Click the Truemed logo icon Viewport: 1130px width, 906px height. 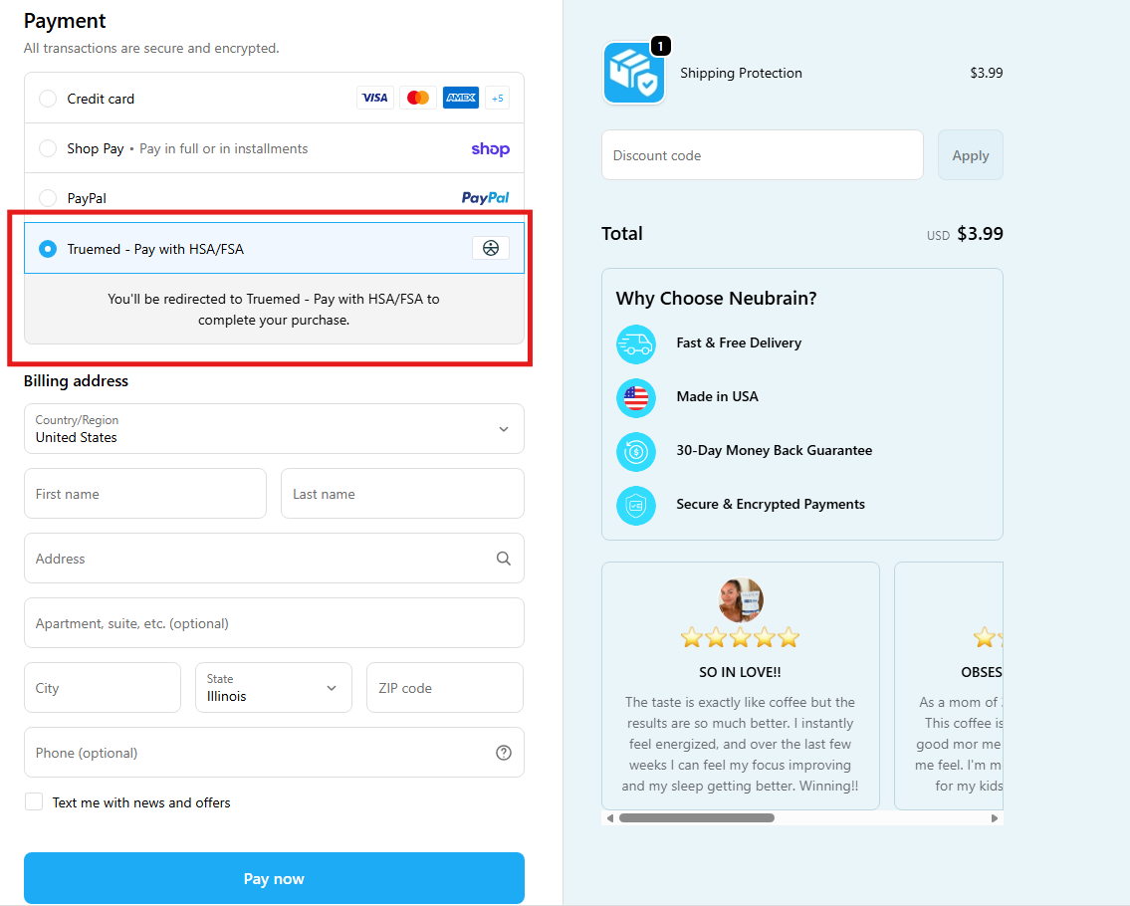[490, 249]
